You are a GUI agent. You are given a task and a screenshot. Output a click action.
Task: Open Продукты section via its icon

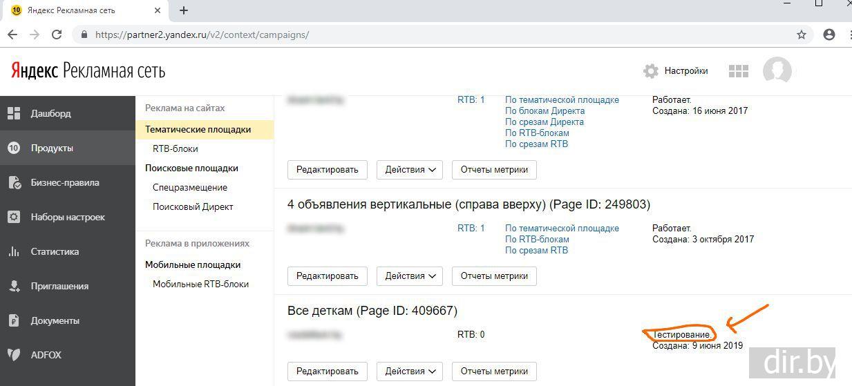(x=14, y=148)
